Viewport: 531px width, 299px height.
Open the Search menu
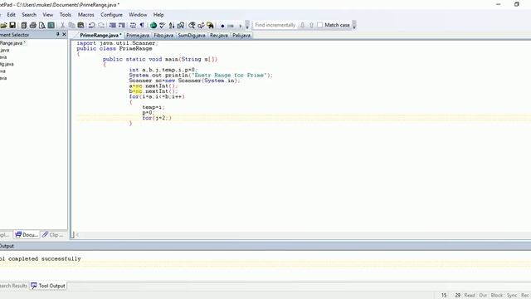[29, 15]
